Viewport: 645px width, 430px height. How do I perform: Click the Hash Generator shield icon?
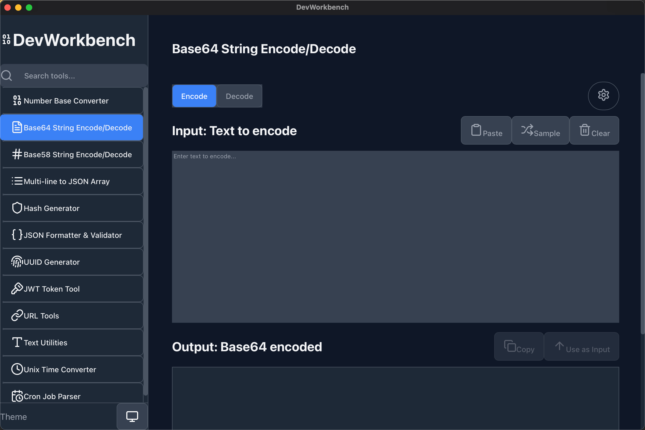point(17,208)
